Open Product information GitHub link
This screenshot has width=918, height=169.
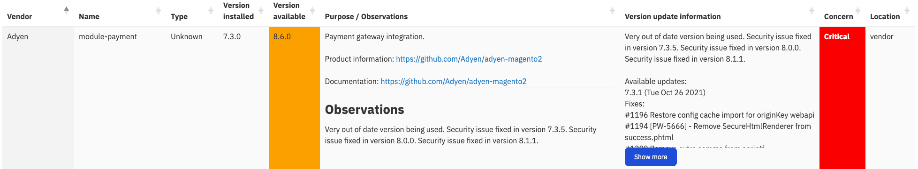click(469, 59)
